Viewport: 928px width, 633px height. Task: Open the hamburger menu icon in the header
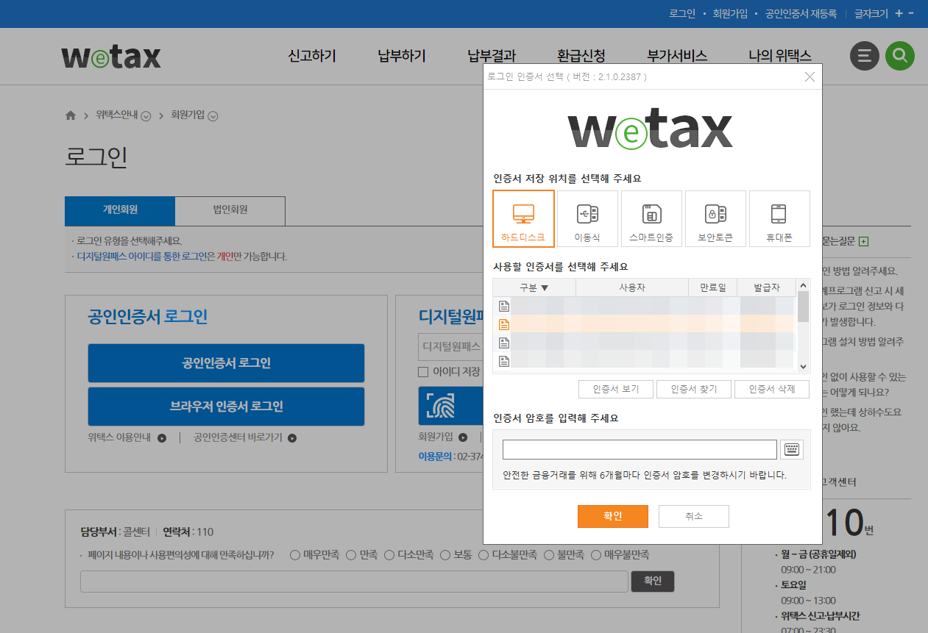(x=865, y=56)
